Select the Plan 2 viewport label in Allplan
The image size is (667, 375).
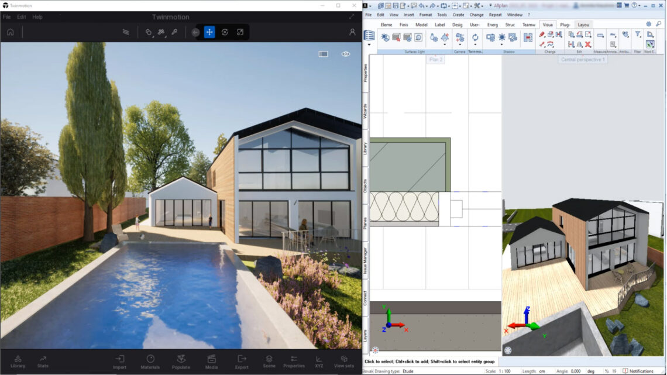tap(435, 59)
